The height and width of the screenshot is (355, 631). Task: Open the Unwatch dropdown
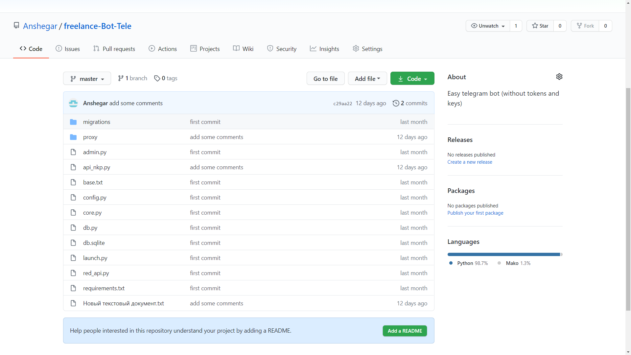coord(488,26)
